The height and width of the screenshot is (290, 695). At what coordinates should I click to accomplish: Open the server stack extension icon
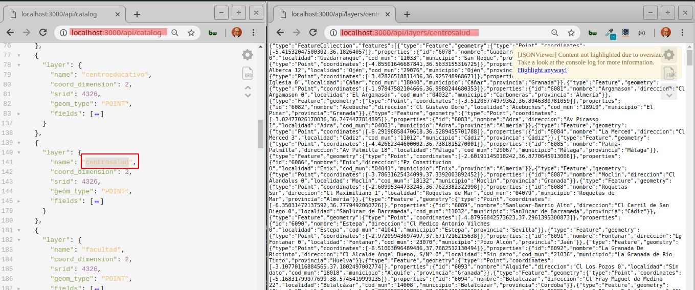tap(625, 33)
